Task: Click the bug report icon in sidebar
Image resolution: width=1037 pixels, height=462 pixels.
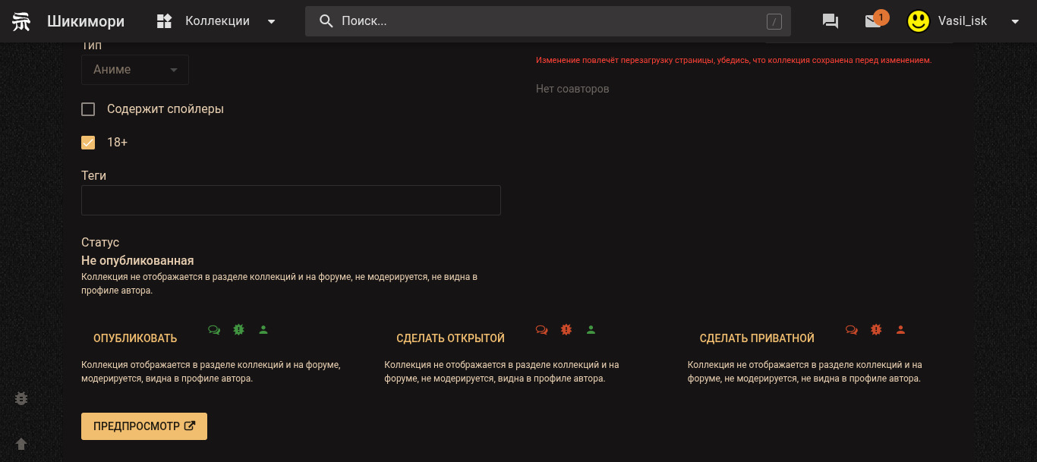Action: point(21,398)
